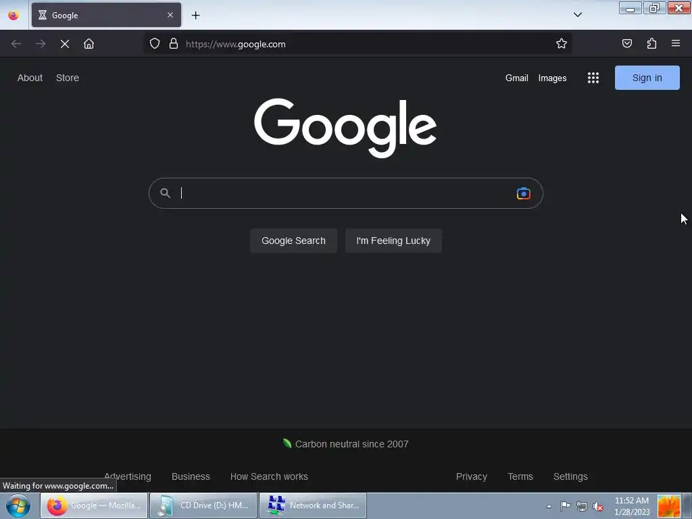The width and height of the screenshot is (692, 519).
Task: Open How Search works link
Action: 269,476
